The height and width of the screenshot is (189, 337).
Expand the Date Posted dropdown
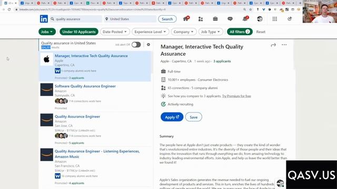pyautogui.click(x=115, y=31)
